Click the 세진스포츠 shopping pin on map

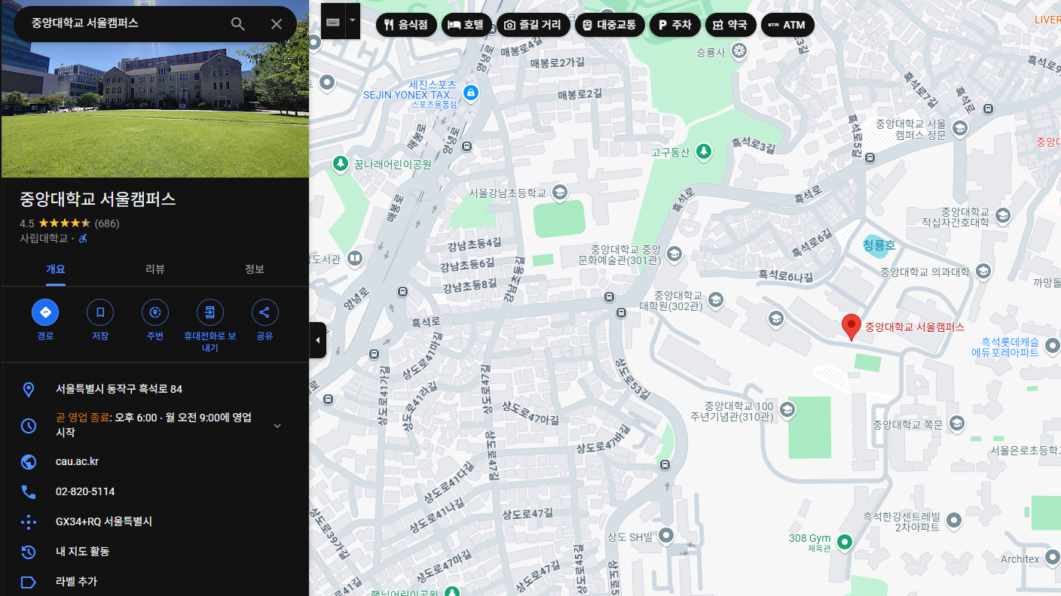click(x=470, y=93)
